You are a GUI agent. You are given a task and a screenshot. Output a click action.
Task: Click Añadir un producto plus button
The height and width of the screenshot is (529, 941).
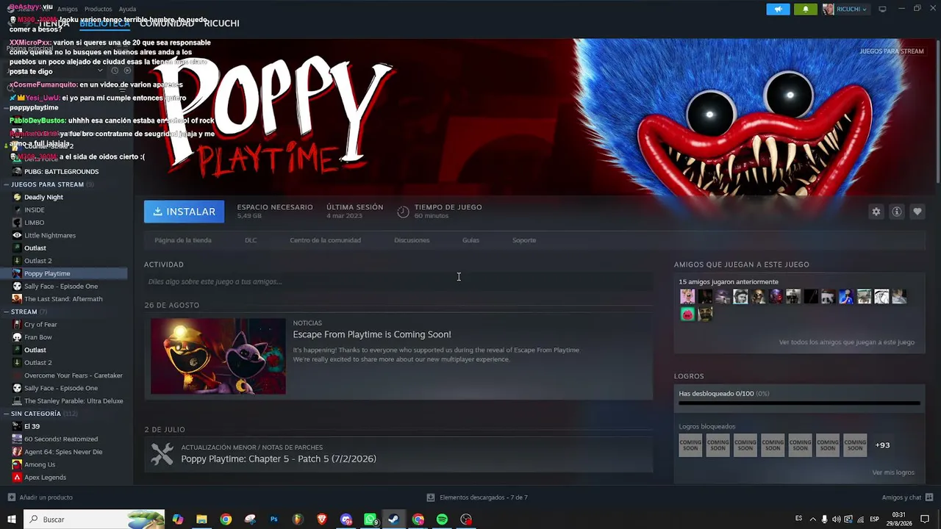pos(12,497)
